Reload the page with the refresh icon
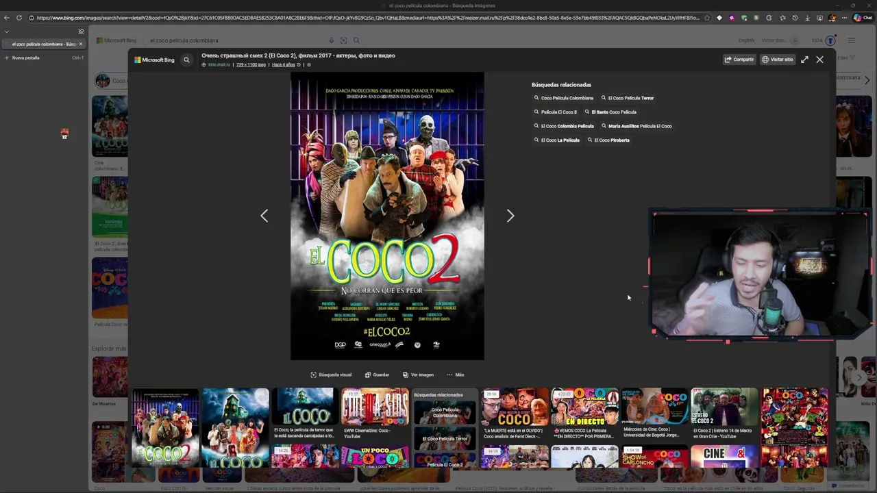The image size is (877, 493). 18,18
